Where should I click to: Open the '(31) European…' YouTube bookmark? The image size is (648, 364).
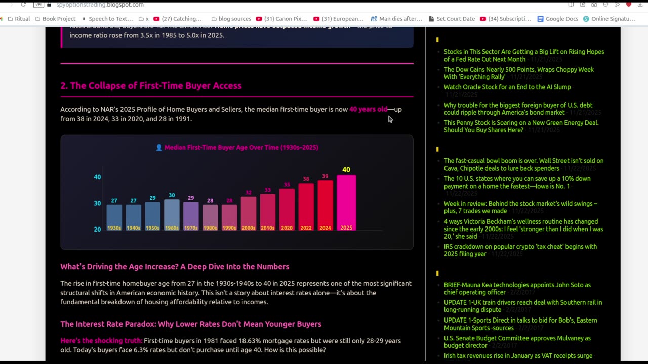339,19
